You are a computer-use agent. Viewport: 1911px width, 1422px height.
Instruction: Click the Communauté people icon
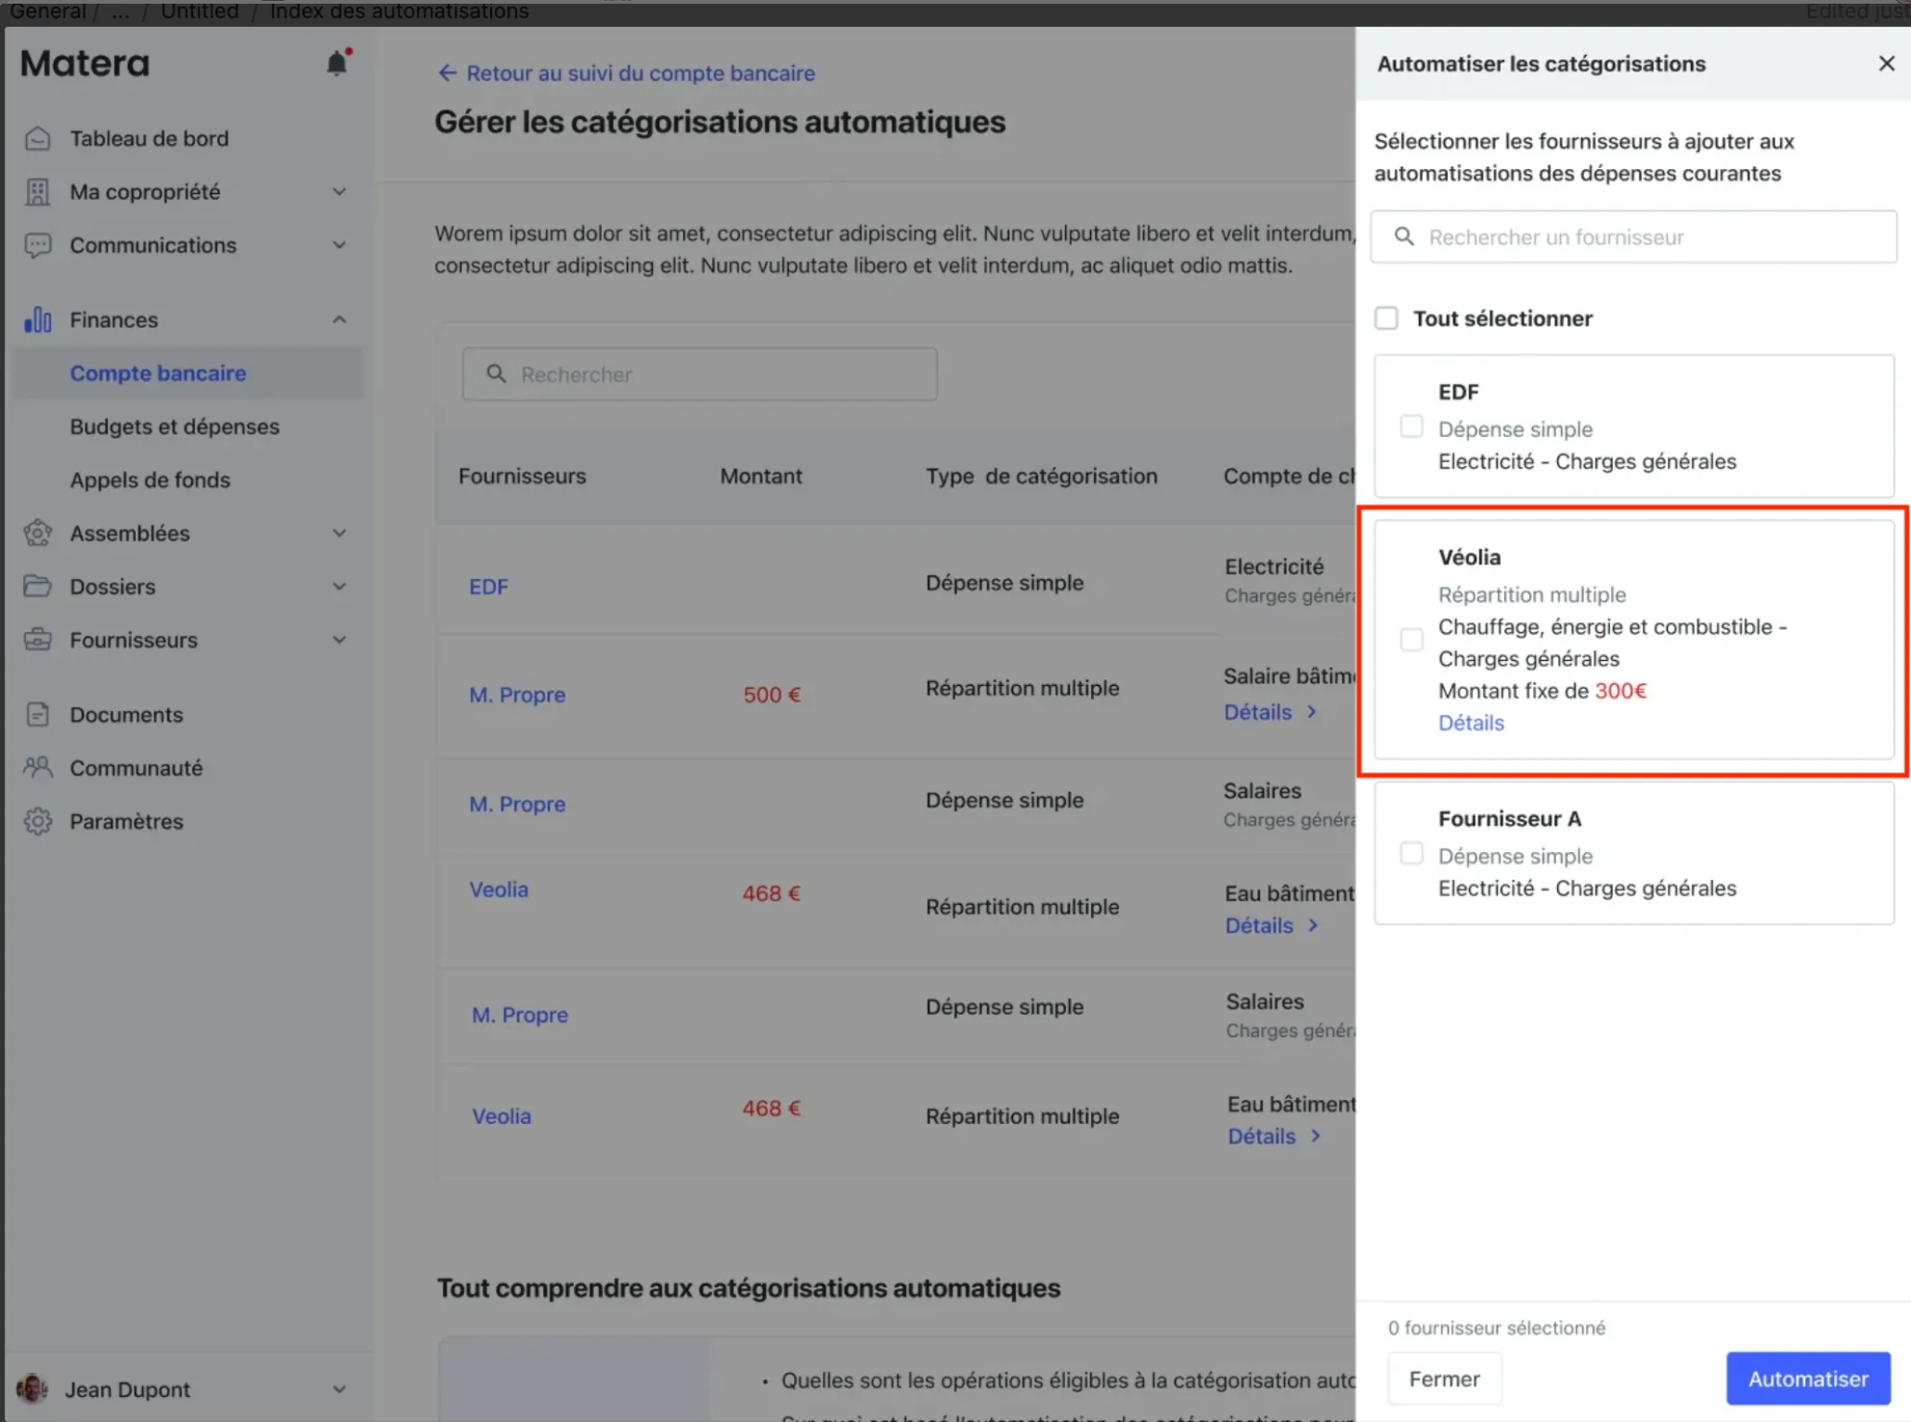pos(38,768)
